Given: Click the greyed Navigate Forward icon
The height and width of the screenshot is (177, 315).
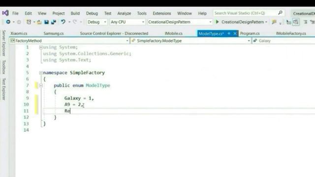Looking at the screenshot, I should click(19, 22).
